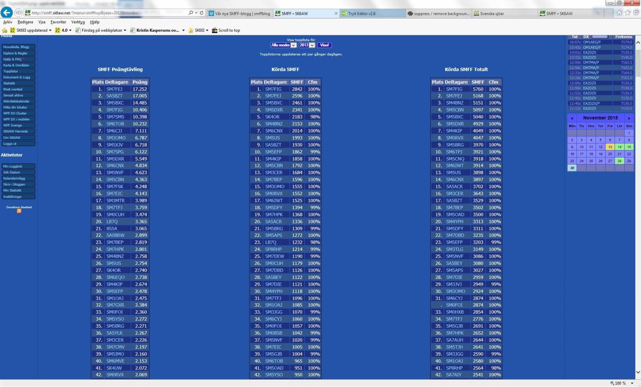641x387 pixels.
Task: Click Logga ut in the sidebar
Action: click(18, 143)
